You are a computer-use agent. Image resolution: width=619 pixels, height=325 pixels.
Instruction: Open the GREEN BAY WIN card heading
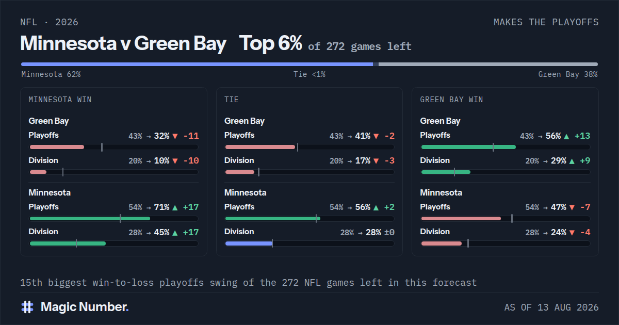coord(451,100)
